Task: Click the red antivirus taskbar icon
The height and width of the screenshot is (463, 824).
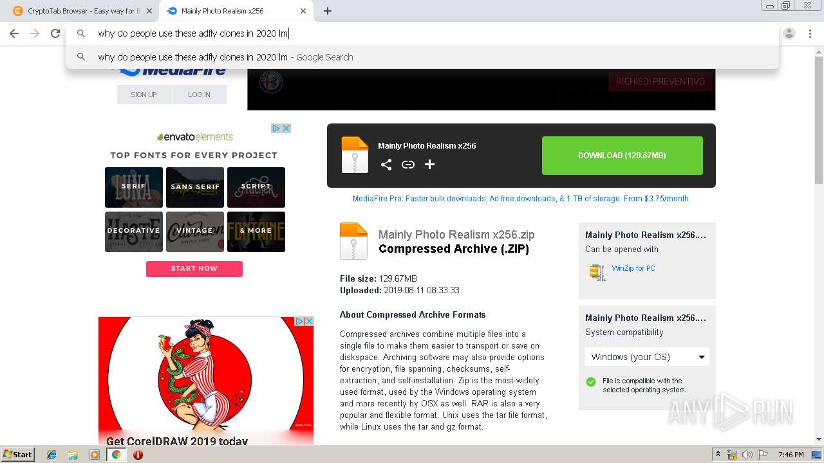Action: (x=138, y=455)
